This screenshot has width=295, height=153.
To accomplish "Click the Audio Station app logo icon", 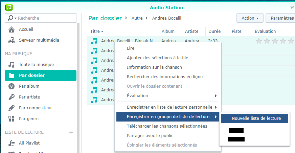I will (x=9, y=7).
